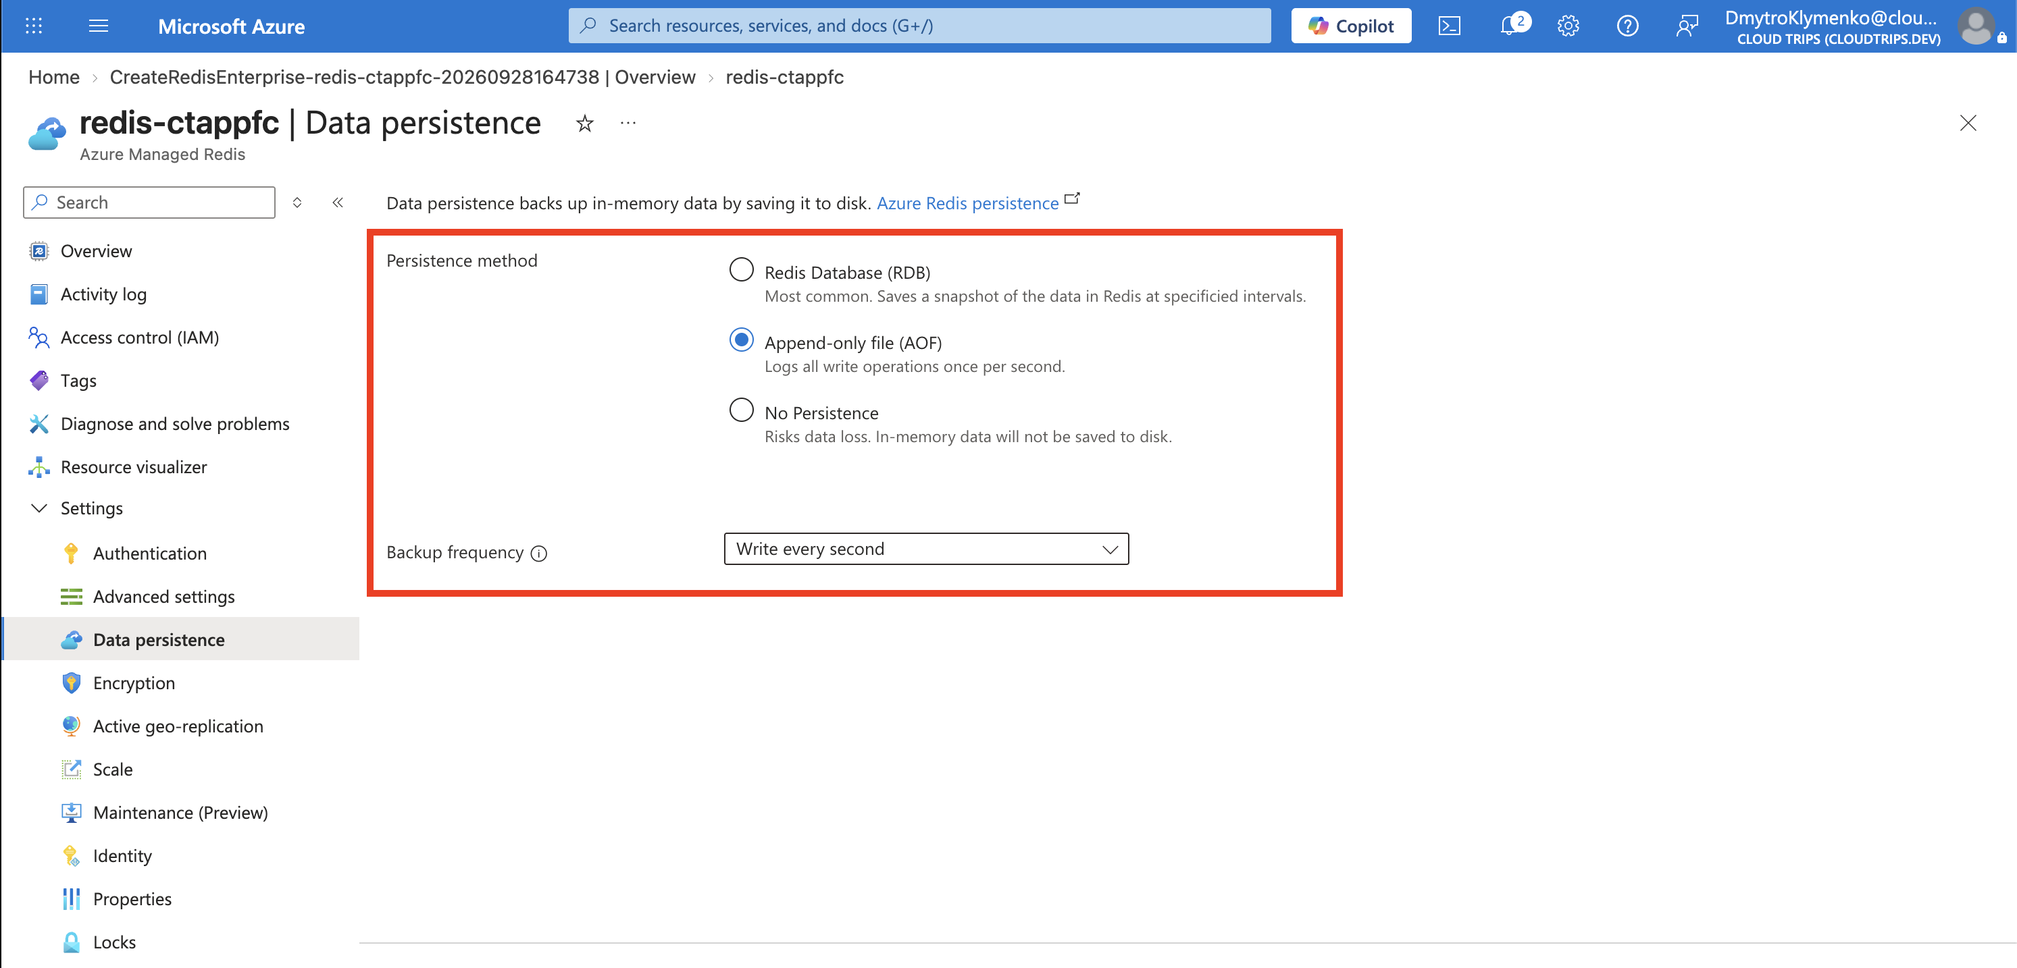Click the Diagnose and solve problems icon

[39, 423]
